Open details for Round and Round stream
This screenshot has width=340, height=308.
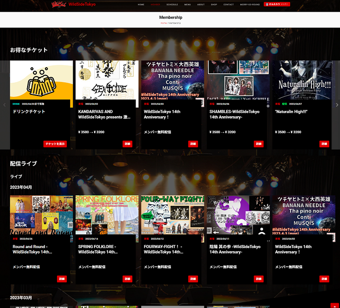coord(62,279)
